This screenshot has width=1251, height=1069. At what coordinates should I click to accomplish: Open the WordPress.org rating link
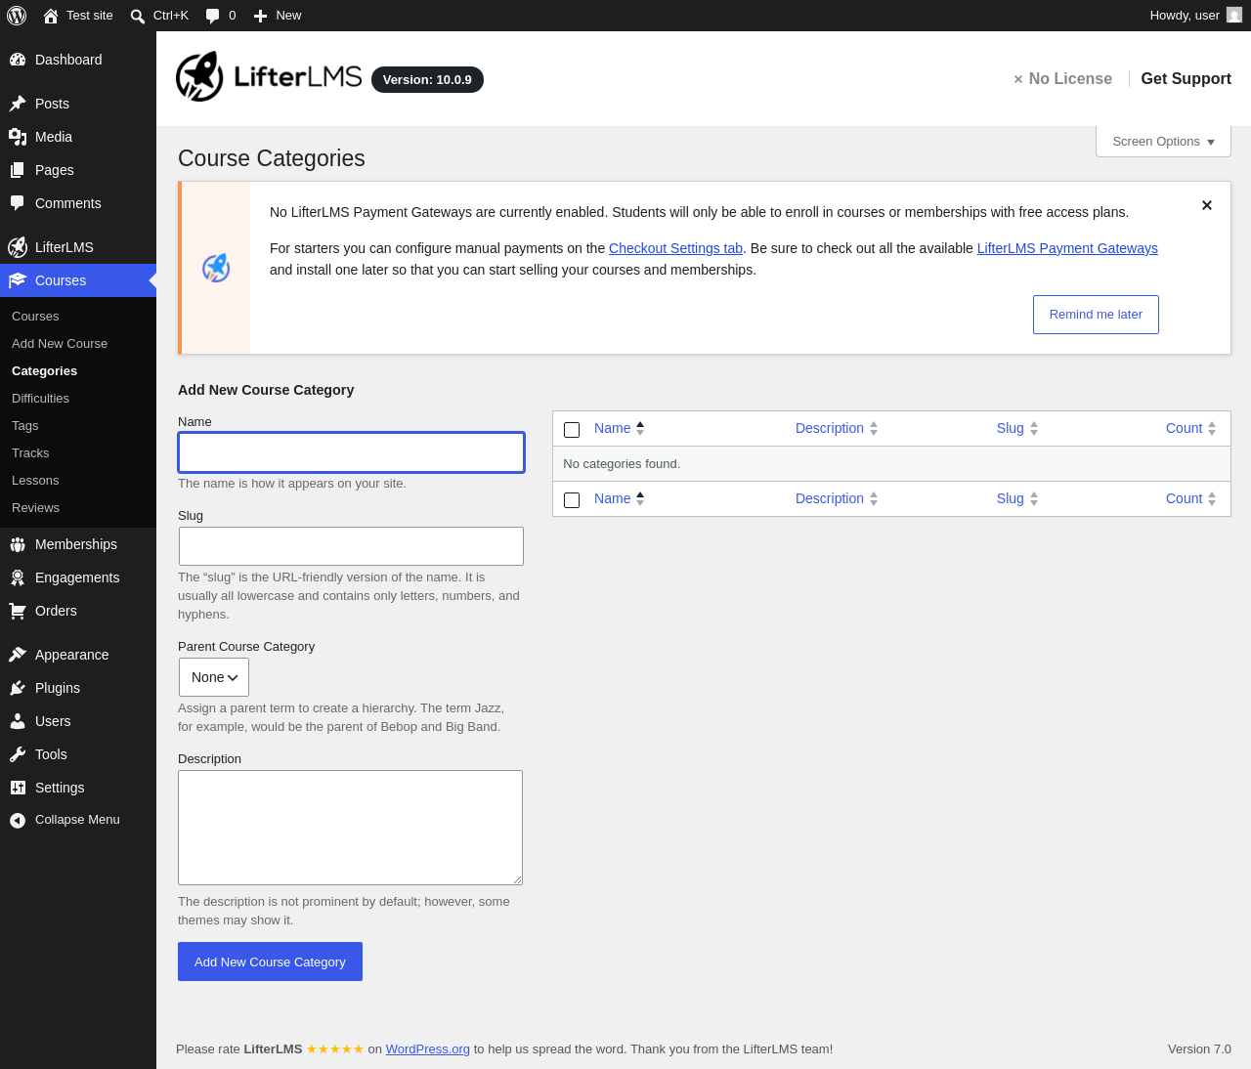point(427,1049)
